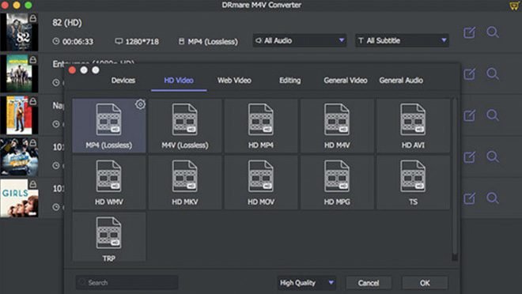Image resolution: width=522 pixels, height=294 pixels.
Task: Open the High Quality dropdown
Action: (306, 283)
